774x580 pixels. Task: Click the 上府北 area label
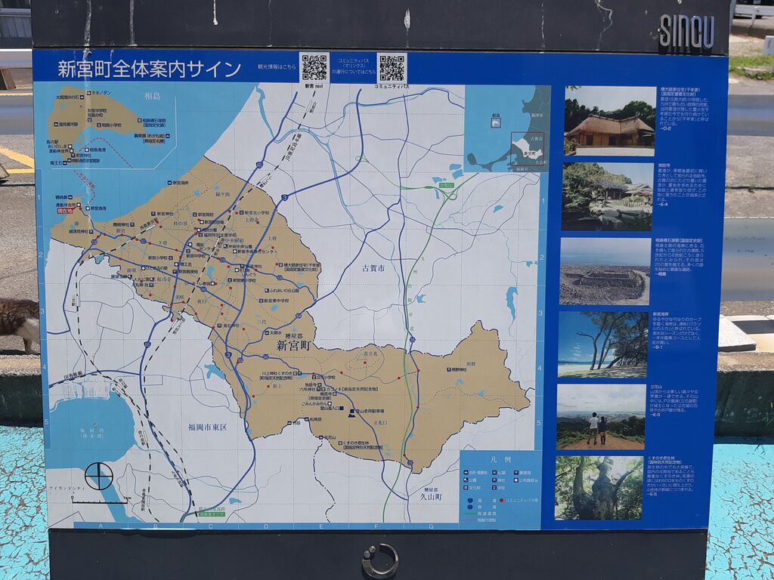point(251,221)
